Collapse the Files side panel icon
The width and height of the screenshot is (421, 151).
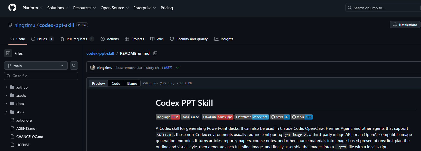(8, 53)
